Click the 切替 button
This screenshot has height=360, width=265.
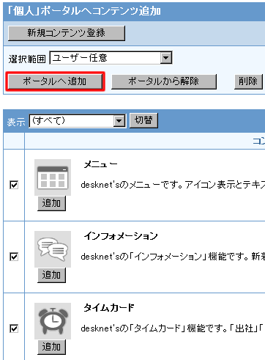point(143,120)
